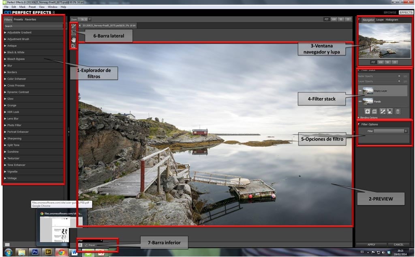This screenshot has height=257, width=415.
Task: Collapse the Filter Options panel
Action: pos(359,124)
